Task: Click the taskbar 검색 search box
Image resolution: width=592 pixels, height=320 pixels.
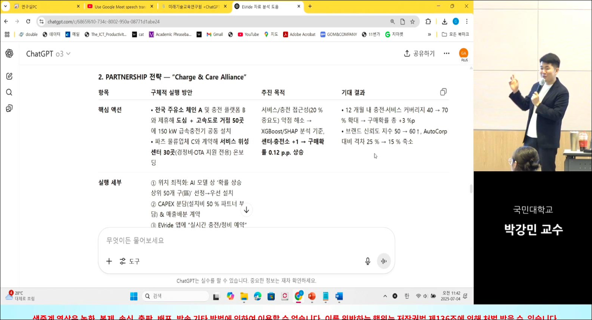Action: pyautogui.click(x=176, y=296)
